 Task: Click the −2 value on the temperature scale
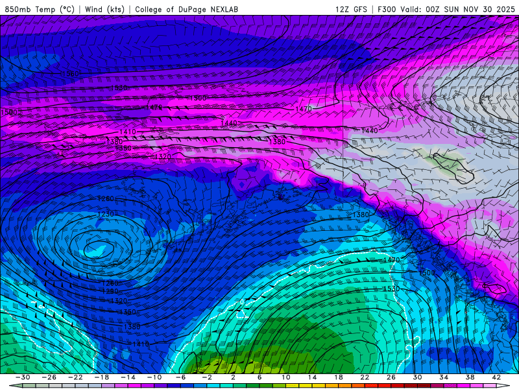point(207,377)
